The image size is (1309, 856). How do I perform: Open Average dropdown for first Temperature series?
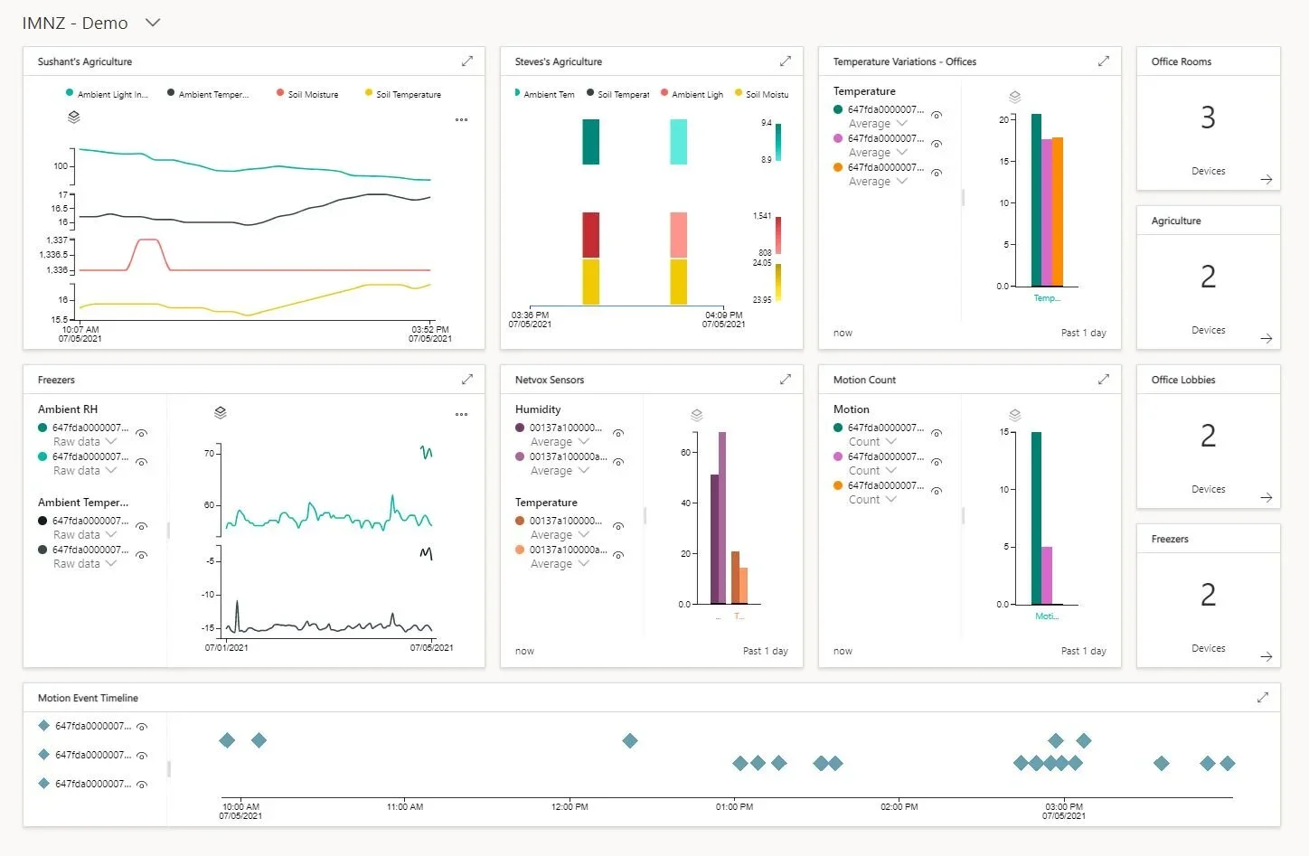[878, 124]
